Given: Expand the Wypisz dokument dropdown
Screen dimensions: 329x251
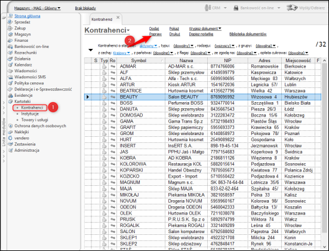Looking at the screenshot, I should pos(205,29).
